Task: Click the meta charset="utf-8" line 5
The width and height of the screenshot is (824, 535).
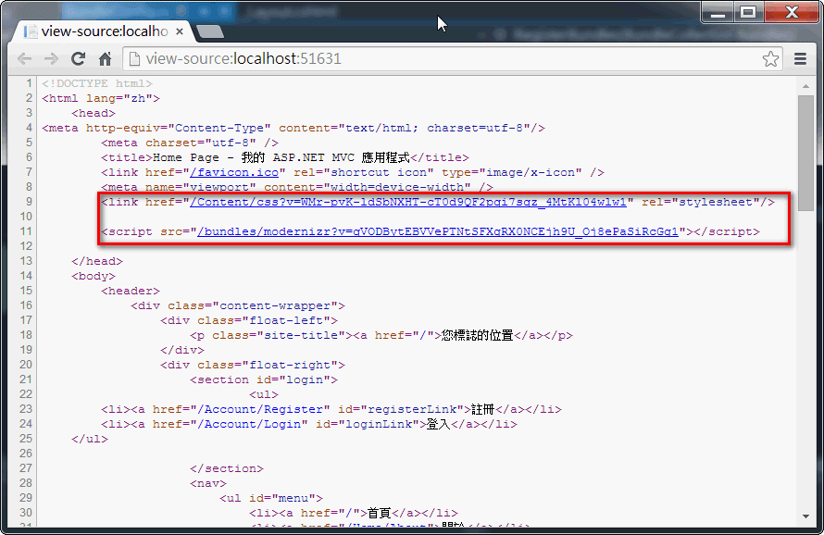Action: (x=190, y=143)
